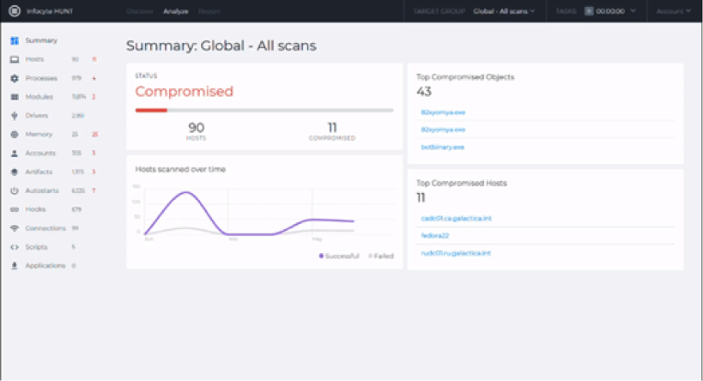Click the Memory chip icon
This screenshot has height=381, width=703.
click(x=14, y=134)
